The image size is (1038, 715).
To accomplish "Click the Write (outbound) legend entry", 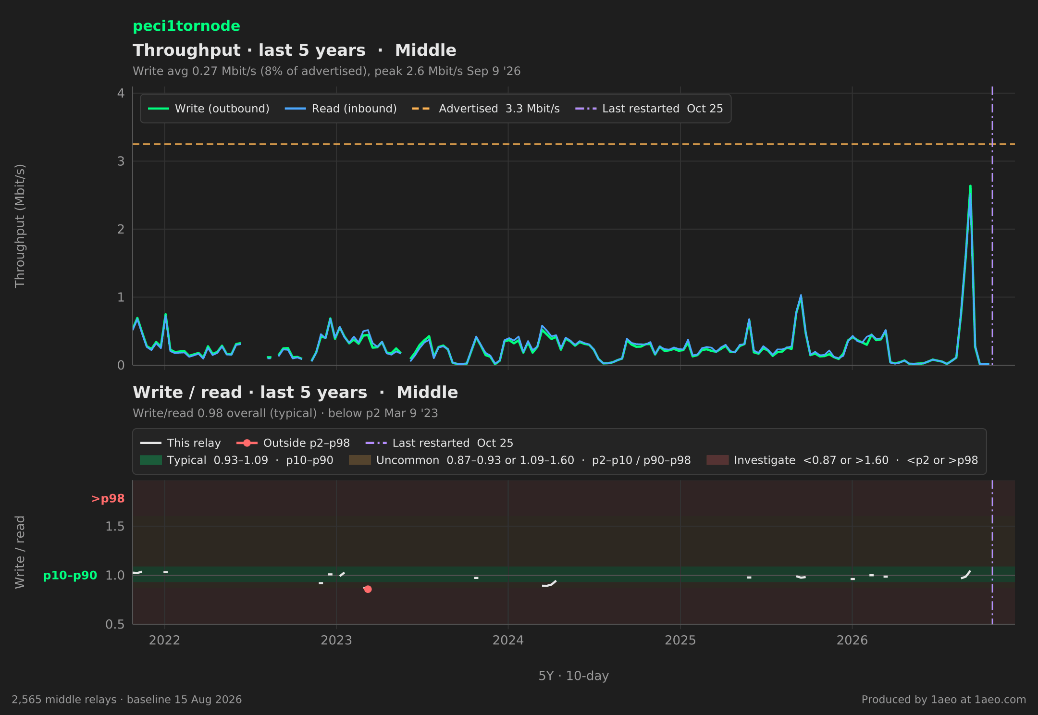I will click(x=209, y=109).
